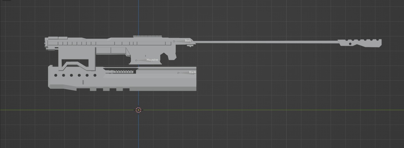The image size is (404, 148).
Task: Select the muzzle brake at the barrel tip
Action: pos(360,43)
